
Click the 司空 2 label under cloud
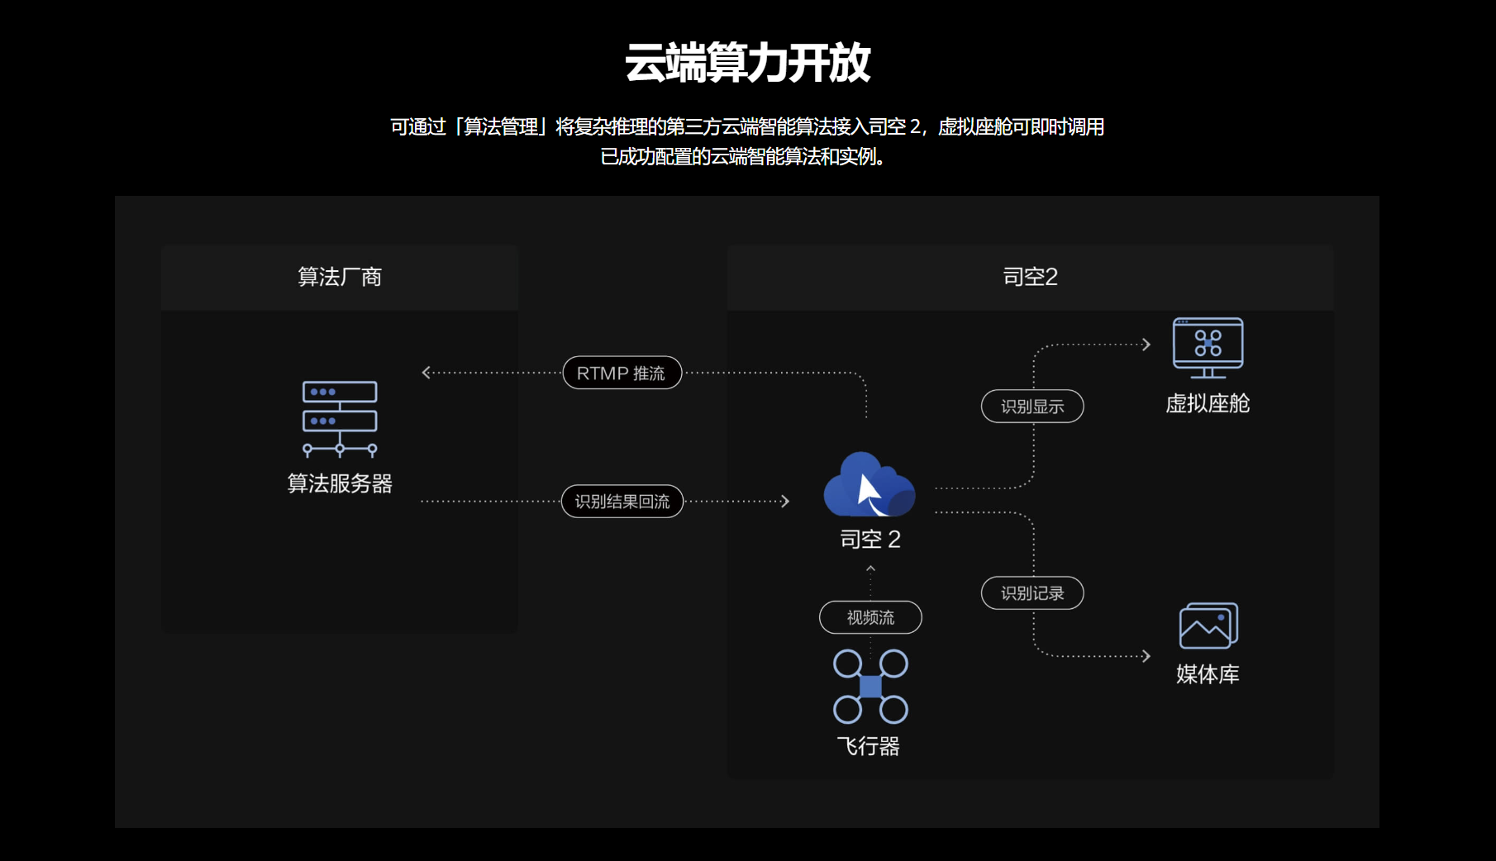(x=870, y=540)
